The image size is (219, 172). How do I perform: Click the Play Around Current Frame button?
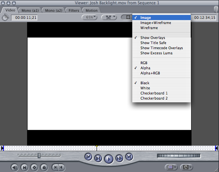[119, 158]
